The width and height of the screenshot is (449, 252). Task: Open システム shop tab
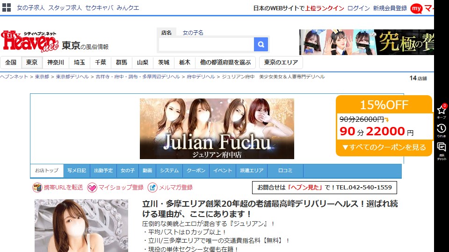pos(169,171)
